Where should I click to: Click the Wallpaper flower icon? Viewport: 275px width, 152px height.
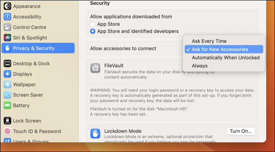point(7,84)
